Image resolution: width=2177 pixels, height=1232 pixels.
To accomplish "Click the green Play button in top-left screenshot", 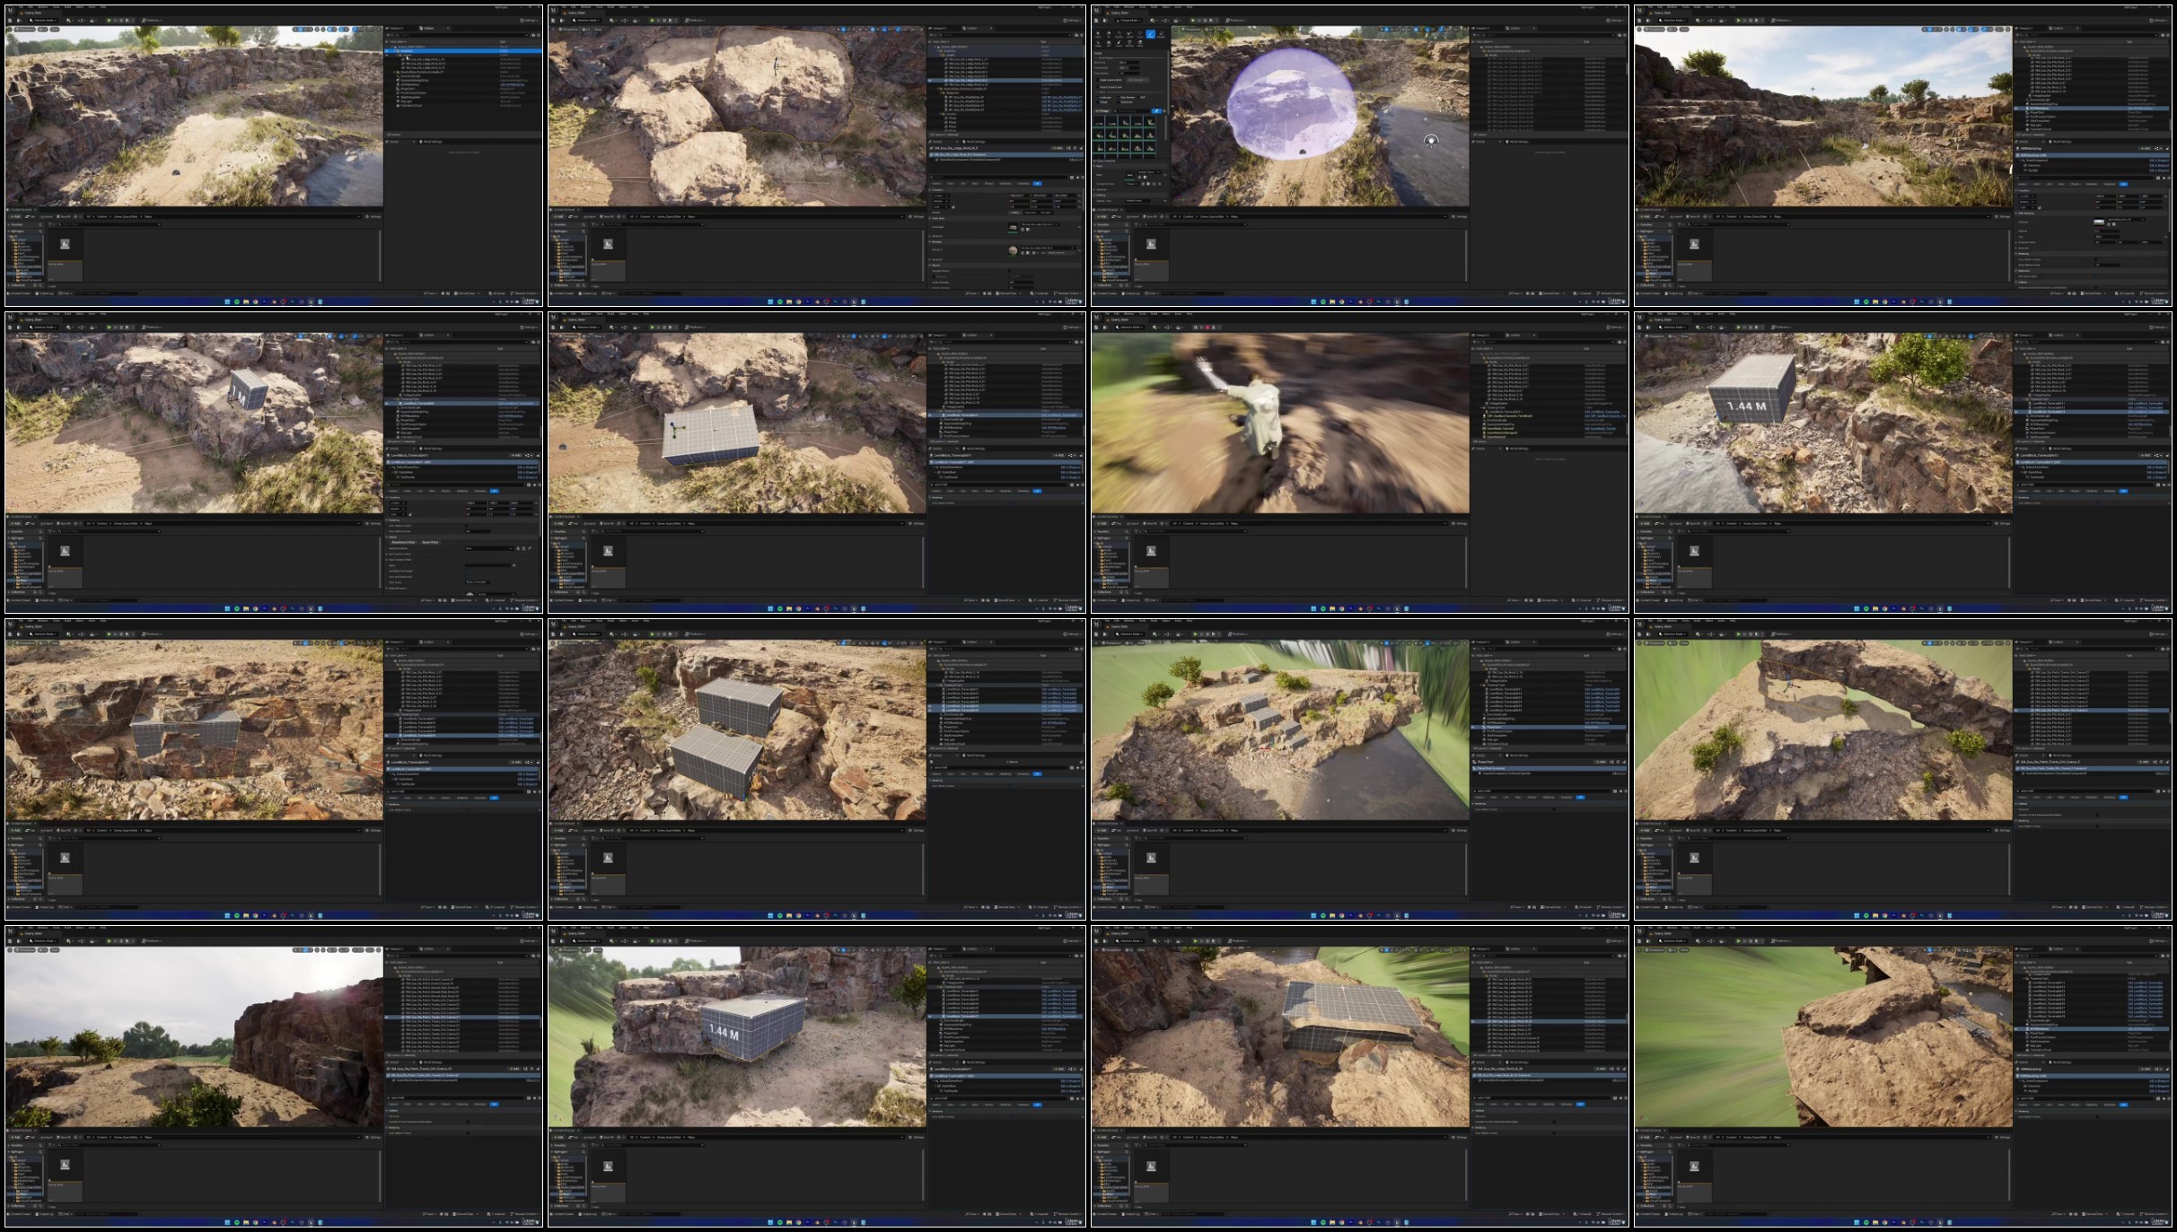I will click(x=110, y=20).
